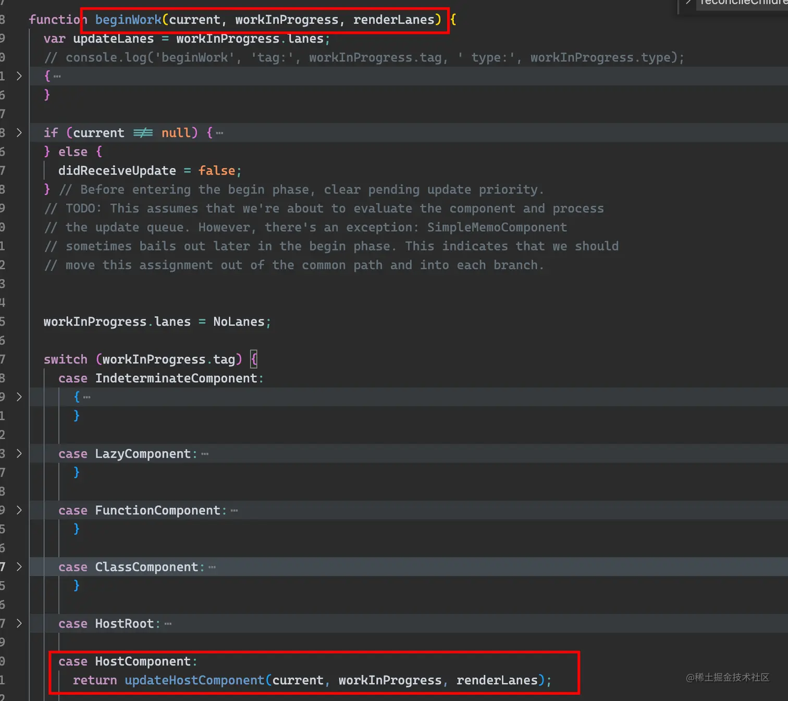
Task: Click the ellipsis after case HostRoot:
Action: (x=168, y=624)
